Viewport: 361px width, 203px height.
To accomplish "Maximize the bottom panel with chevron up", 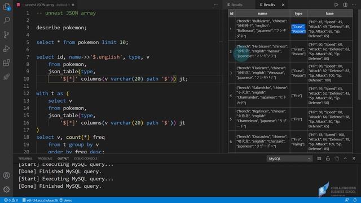I will [x=345, y=158].
